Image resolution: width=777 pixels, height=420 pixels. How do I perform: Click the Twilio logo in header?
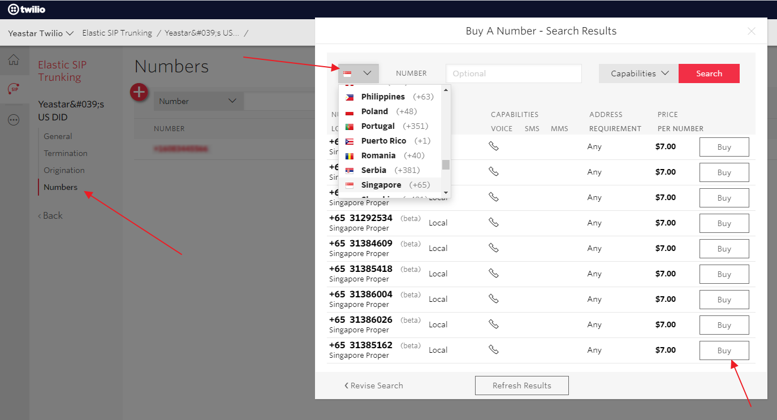pos(27,10)
